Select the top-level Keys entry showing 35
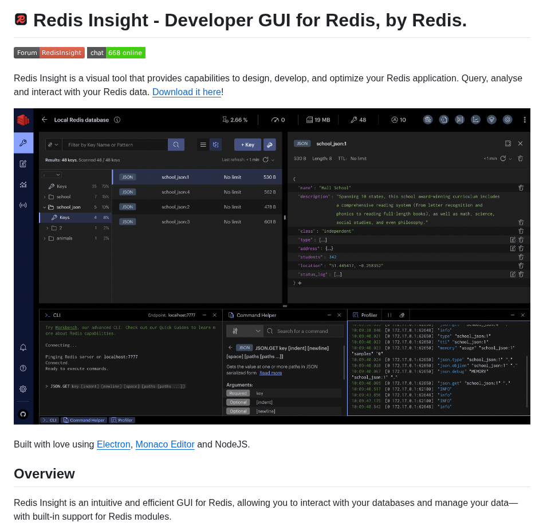The image size is (543, 530). coord(76,186)
